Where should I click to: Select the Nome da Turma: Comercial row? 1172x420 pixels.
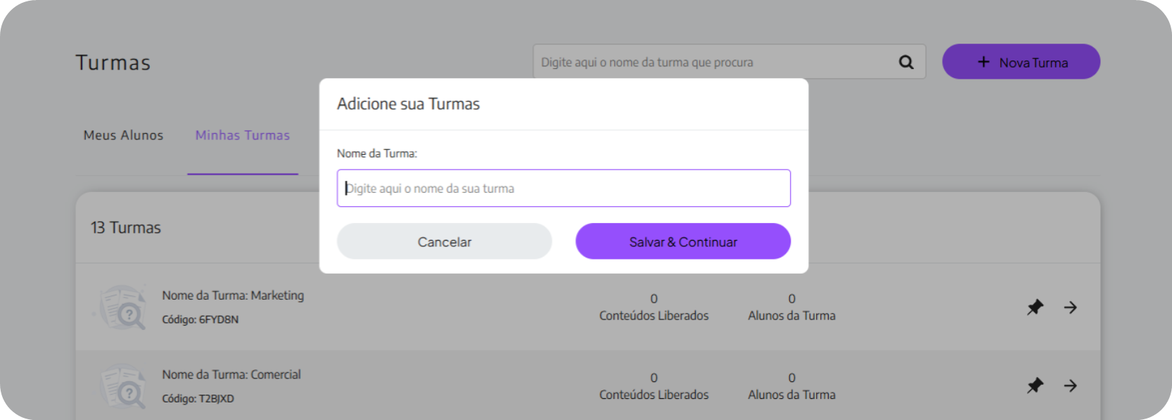231,375
